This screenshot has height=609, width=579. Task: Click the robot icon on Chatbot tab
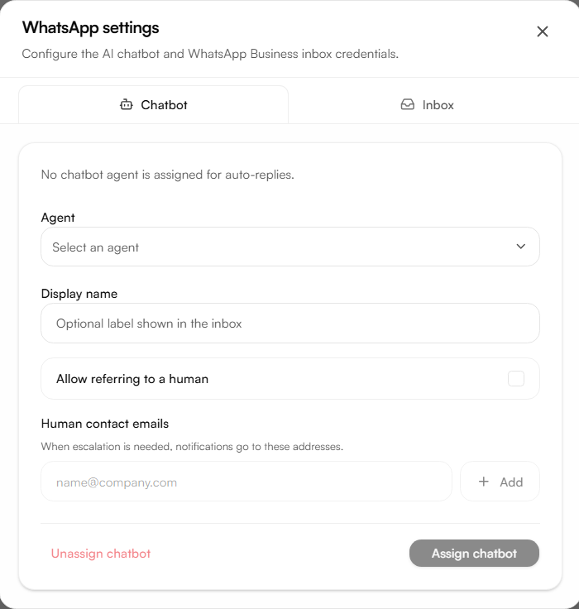pos(127,105)
